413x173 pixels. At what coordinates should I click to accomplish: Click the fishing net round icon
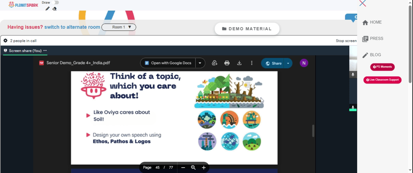click(x=229, y=141)
